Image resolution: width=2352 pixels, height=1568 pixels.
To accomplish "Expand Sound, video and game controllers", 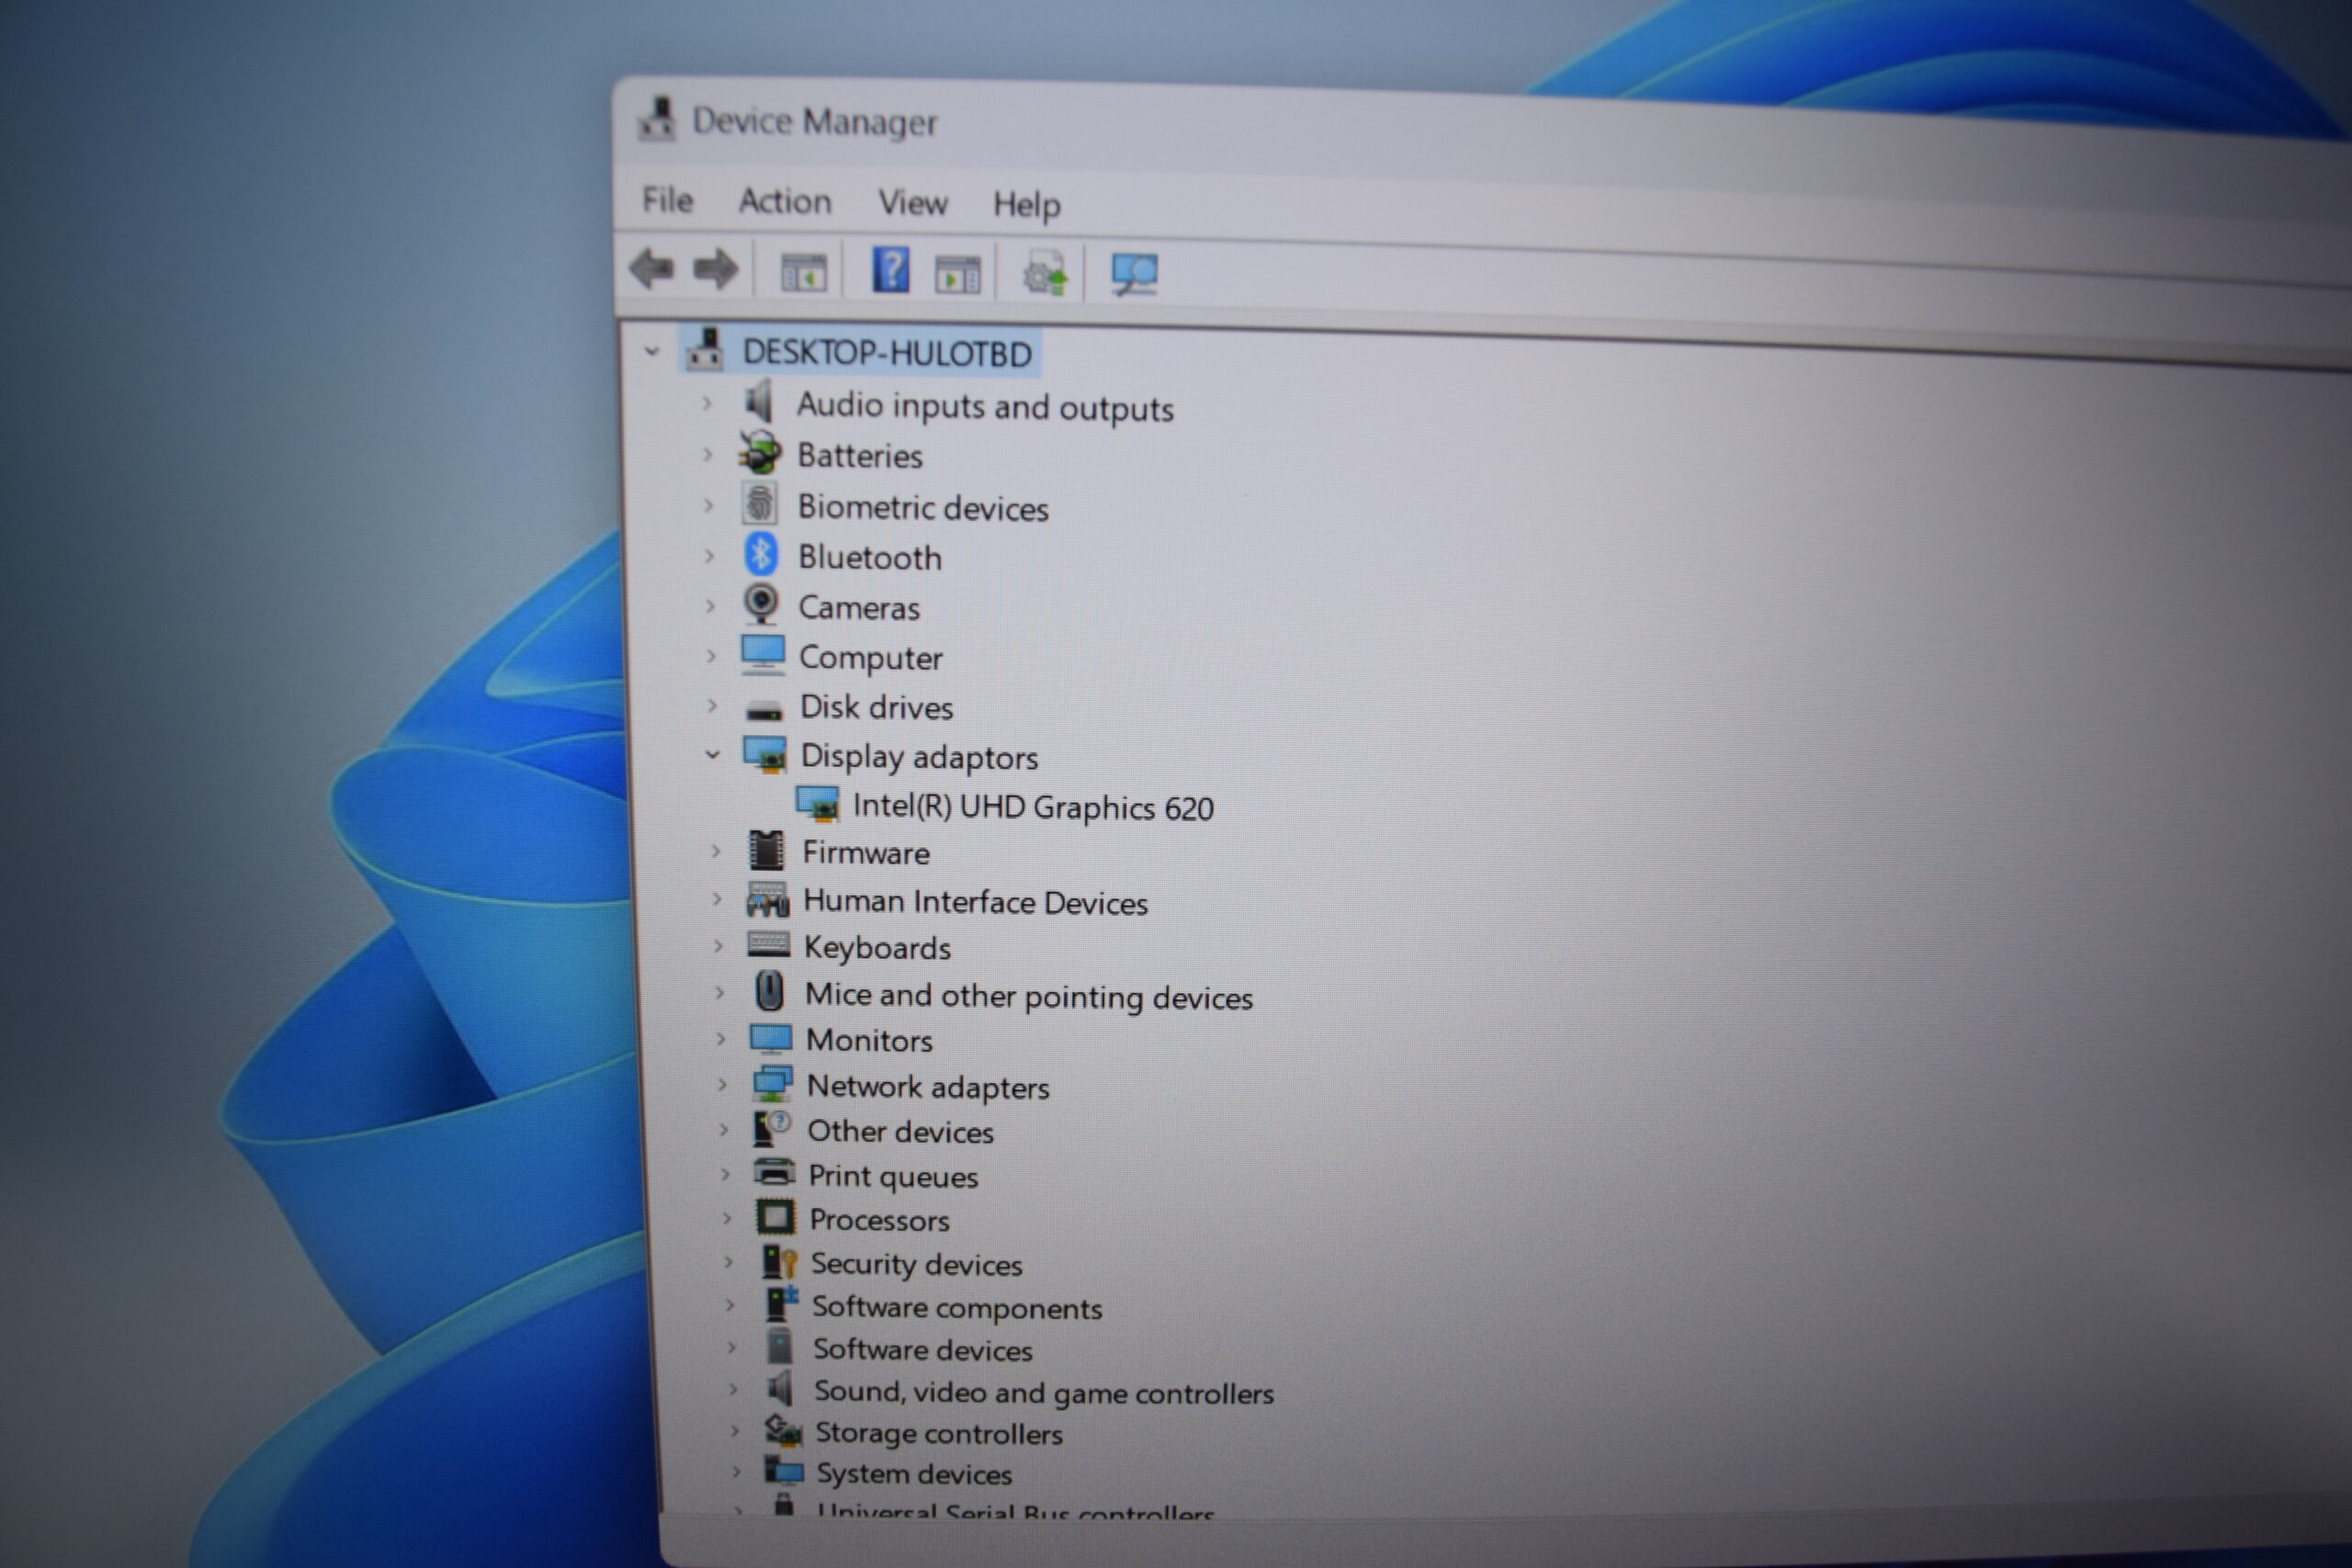I will click(733, 1389).
